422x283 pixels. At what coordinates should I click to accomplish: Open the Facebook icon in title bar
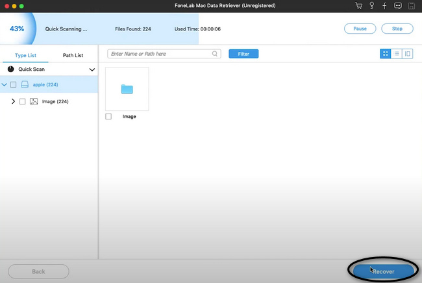pos(384,6)
